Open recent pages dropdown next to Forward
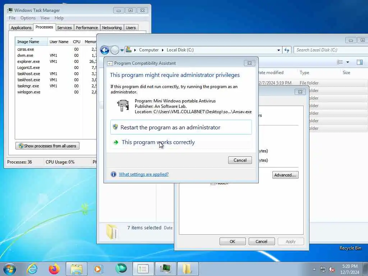Image resolution: width=368 pixels, height=276 pixels. pyautogui.click(x=122, y=50)
